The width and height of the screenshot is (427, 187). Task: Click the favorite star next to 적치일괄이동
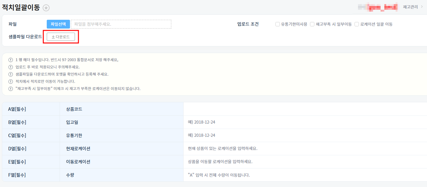[46, 8]
